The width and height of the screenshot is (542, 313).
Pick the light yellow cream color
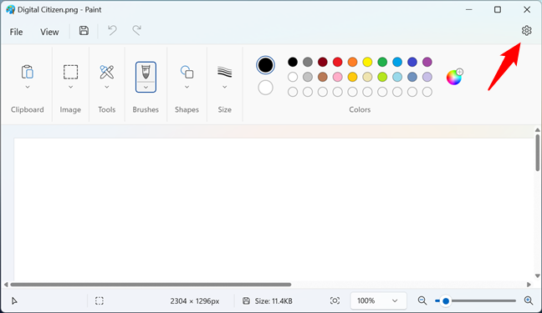click(x=367, y=77)
